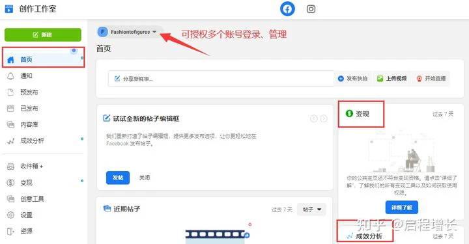This screenshot has width=469, height=244.
Task: Switch to the Instagram platform icon
Action: click(311, 9)
